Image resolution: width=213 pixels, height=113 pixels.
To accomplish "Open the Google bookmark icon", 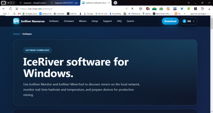I will (14, 14).
